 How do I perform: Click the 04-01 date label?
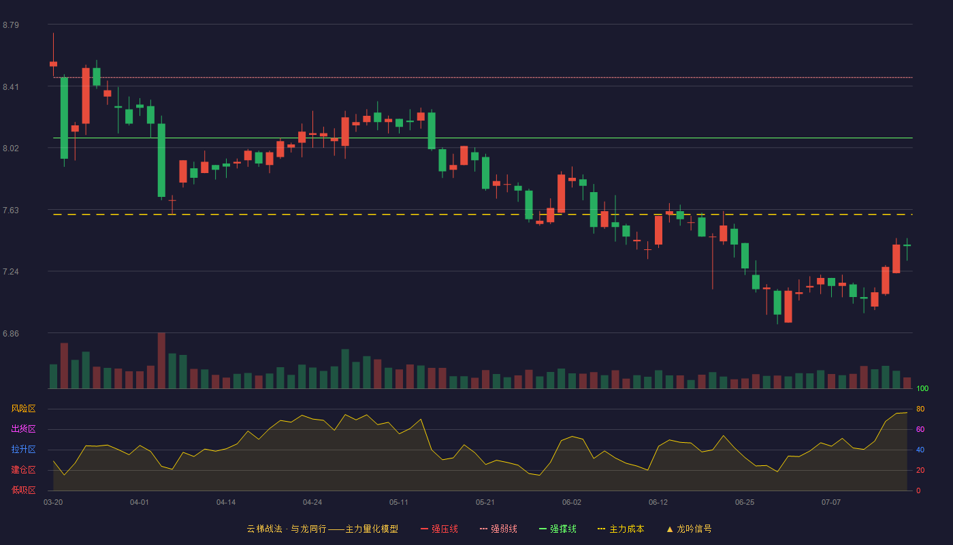[x=140, y=502]
